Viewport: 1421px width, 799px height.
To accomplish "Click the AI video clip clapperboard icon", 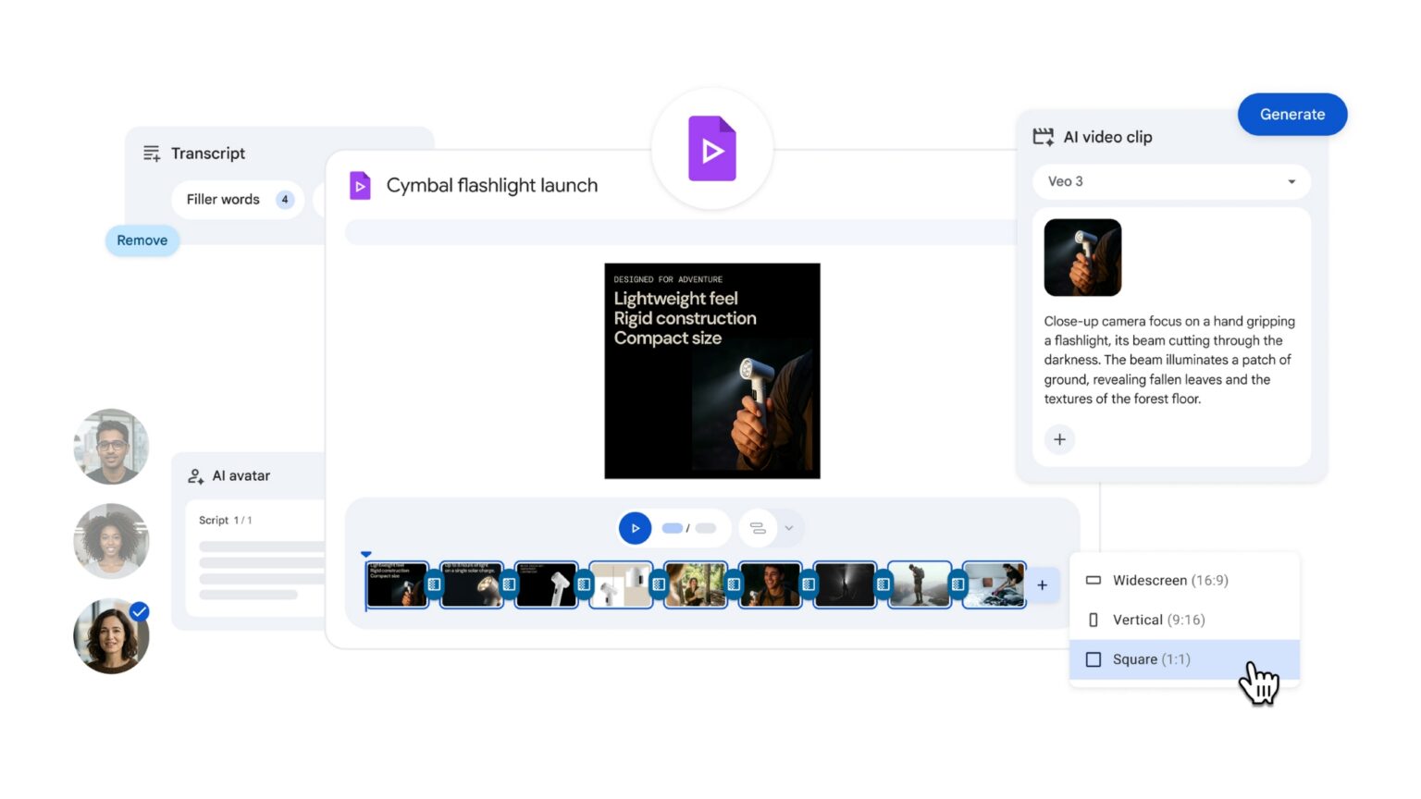I will pos(1043,135).
